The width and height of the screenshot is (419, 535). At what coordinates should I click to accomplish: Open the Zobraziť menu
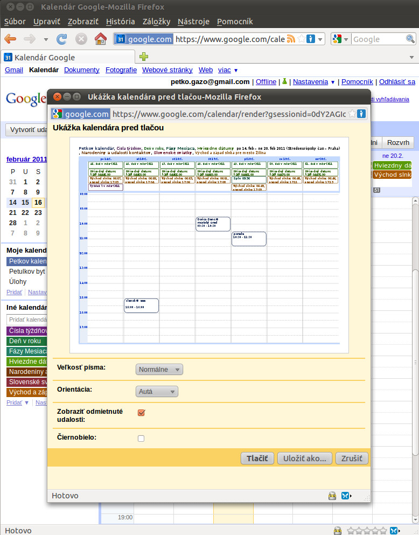pyautogui.click(x=83, y=22)
